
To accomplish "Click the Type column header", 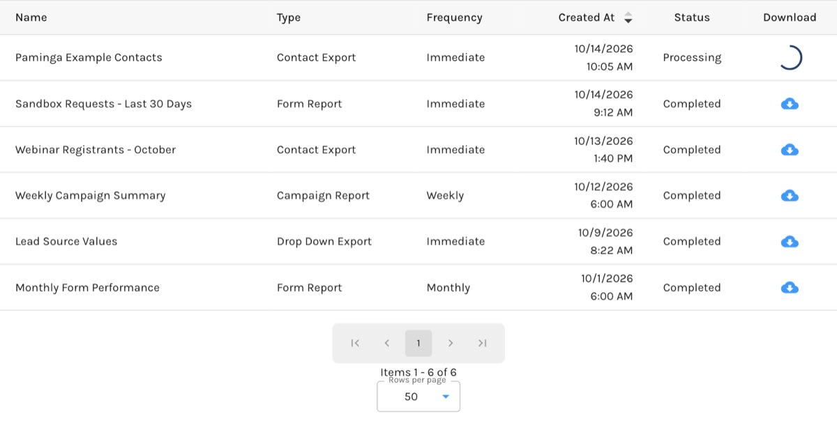I will (289, 17).
